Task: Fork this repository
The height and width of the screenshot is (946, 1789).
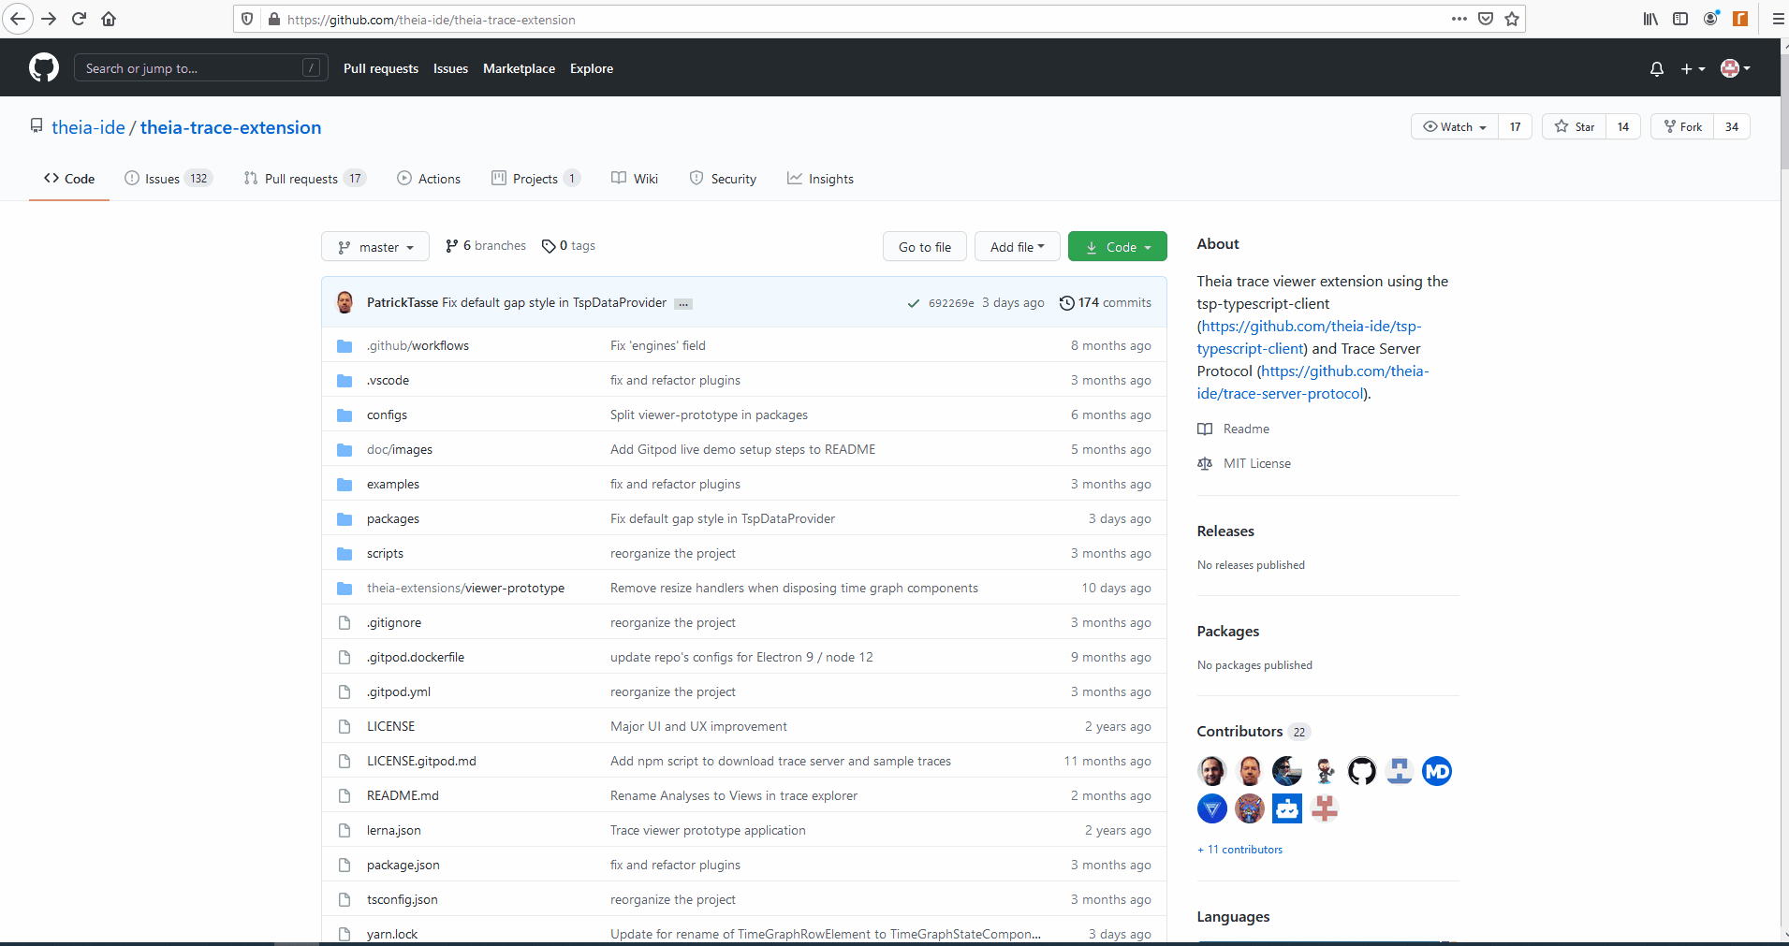Action: [1682, 126]
